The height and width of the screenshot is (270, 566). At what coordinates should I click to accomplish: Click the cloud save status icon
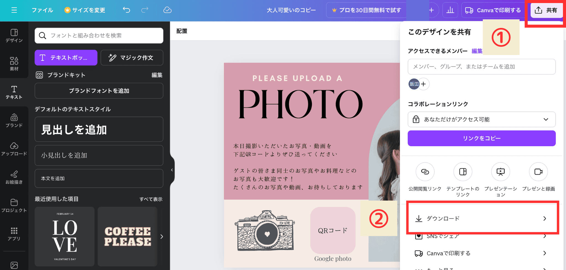click(x=167, y=10)
